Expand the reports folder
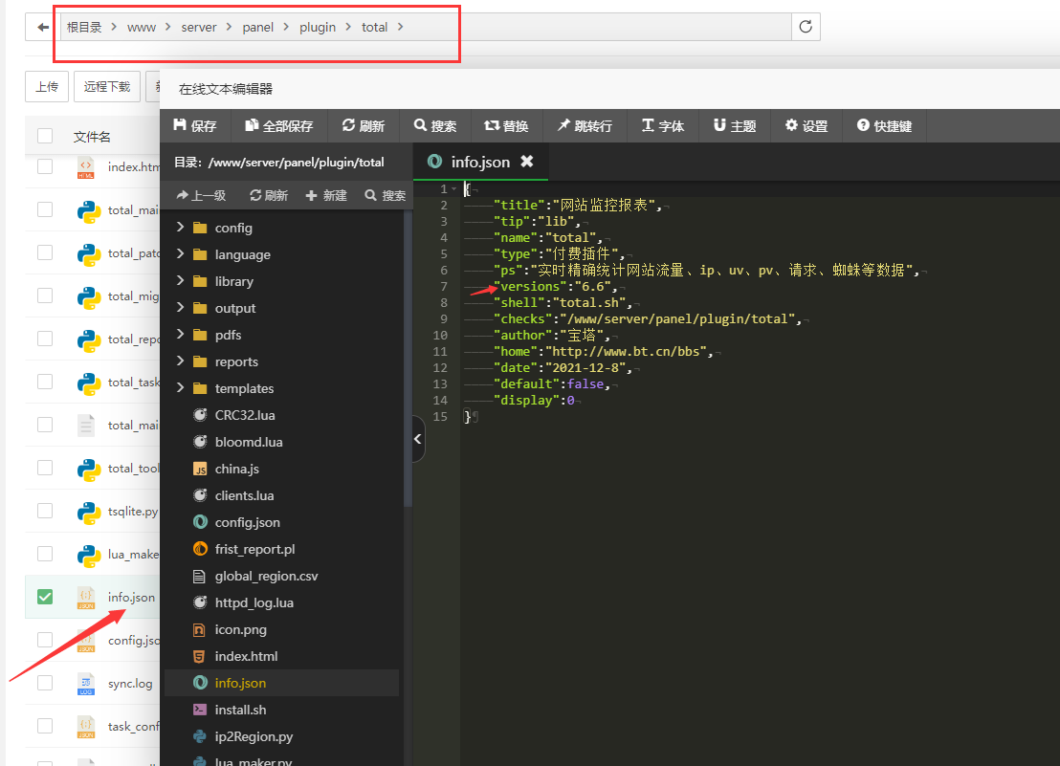This screenshot has height=766, width=1060. point(180,361)
